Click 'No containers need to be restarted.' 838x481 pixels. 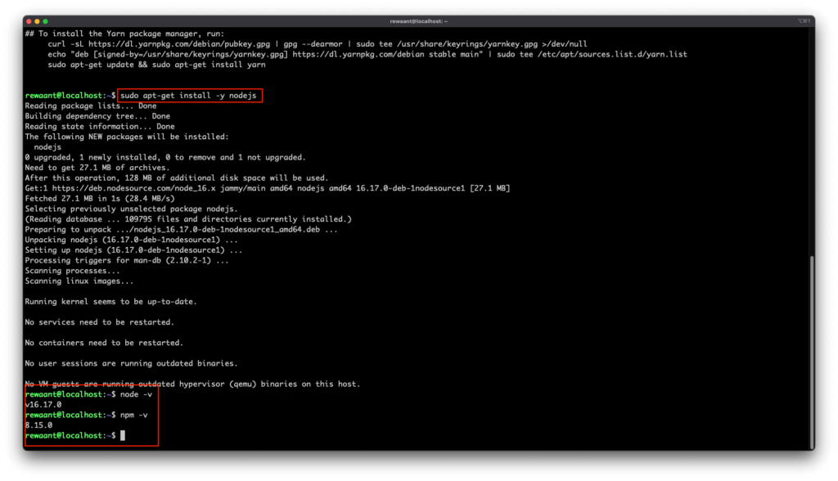[104, 343]
